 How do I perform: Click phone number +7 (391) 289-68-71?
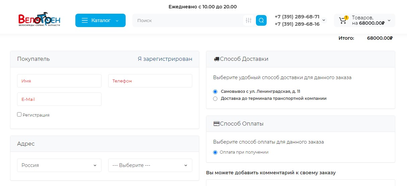(297, 17)
